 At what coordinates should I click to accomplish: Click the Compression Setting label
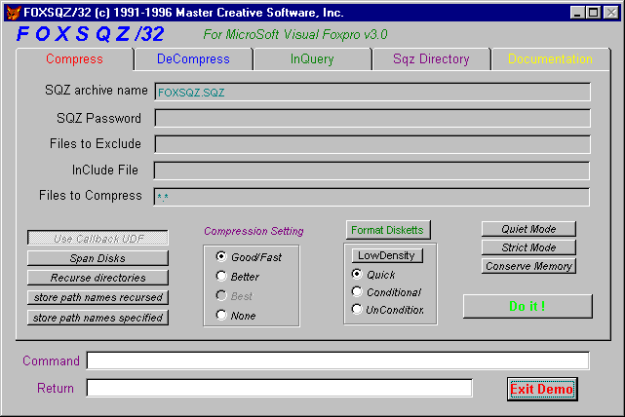click(x=254, y=231)
